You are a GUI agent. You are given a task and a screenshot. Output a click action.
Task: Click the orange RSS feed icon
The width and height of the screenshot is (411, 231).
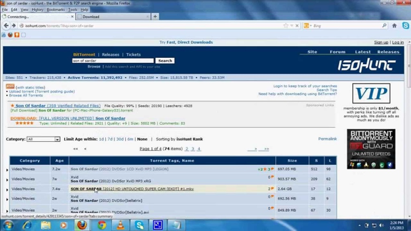click(x=10, y=86)
